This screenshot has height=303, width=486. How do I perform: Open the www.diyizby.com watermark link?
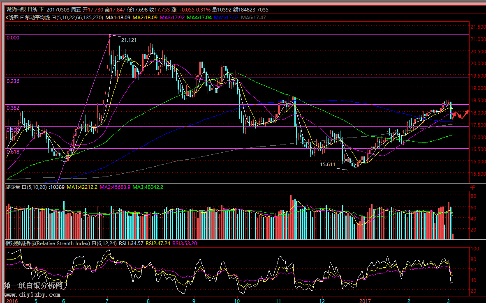[32, 295]
